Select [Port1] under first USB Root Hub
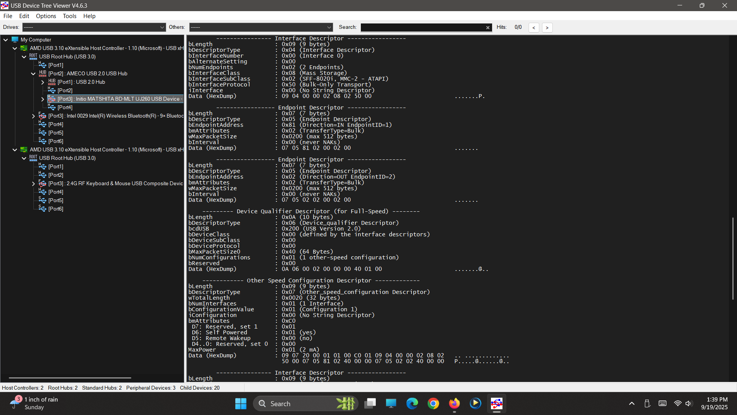This screenshot has height=415, width=737. (x=56, y=65)
